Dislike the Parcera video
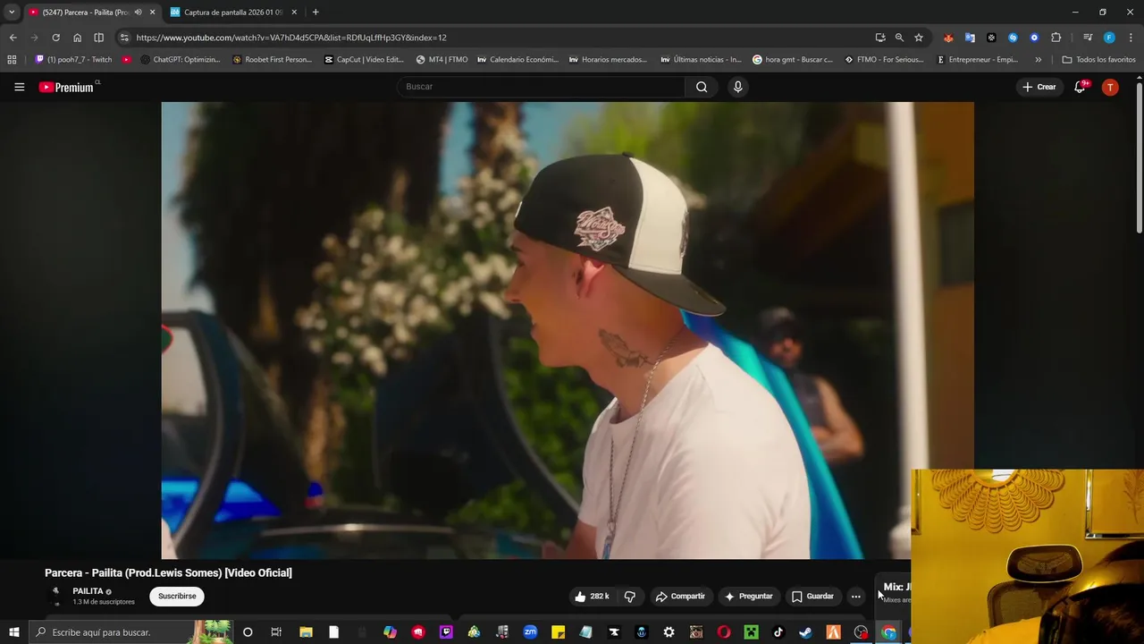1144x644 pixels. (630, 596)
